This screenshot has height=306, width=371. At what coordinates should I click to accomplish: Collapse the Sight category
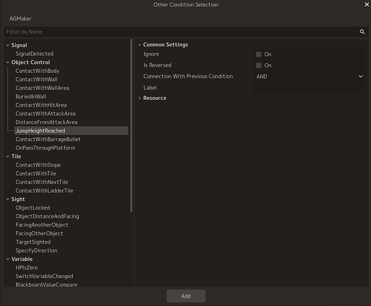tap(8, 199)
